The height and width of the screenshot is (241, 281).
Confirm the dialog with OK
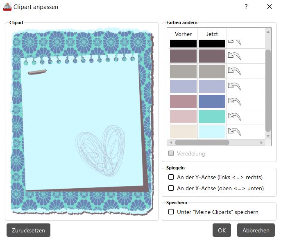click(222, 230)
